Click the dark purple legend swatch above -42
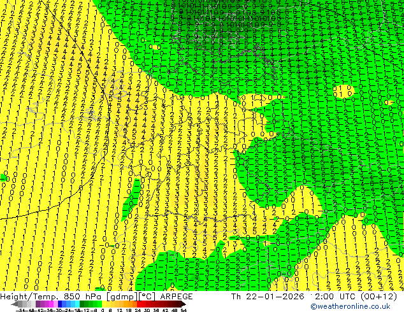404x312 pixels. [x=38, y=304]
